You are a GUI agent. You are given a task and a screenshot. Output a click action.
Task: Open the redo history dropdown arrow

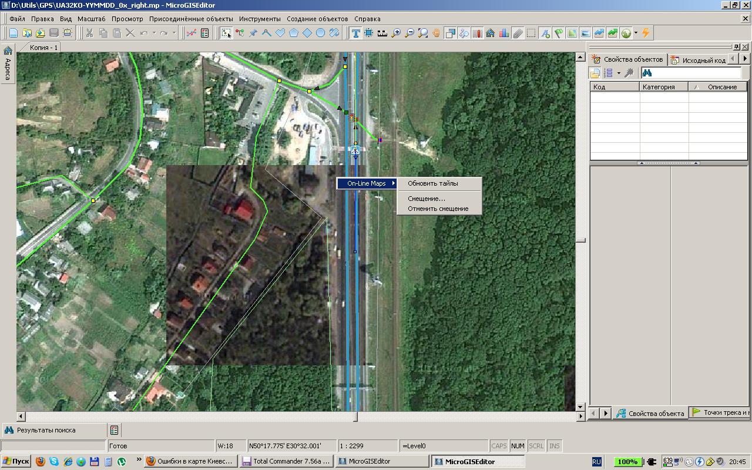pyautogui.click(x=174, y=33)
